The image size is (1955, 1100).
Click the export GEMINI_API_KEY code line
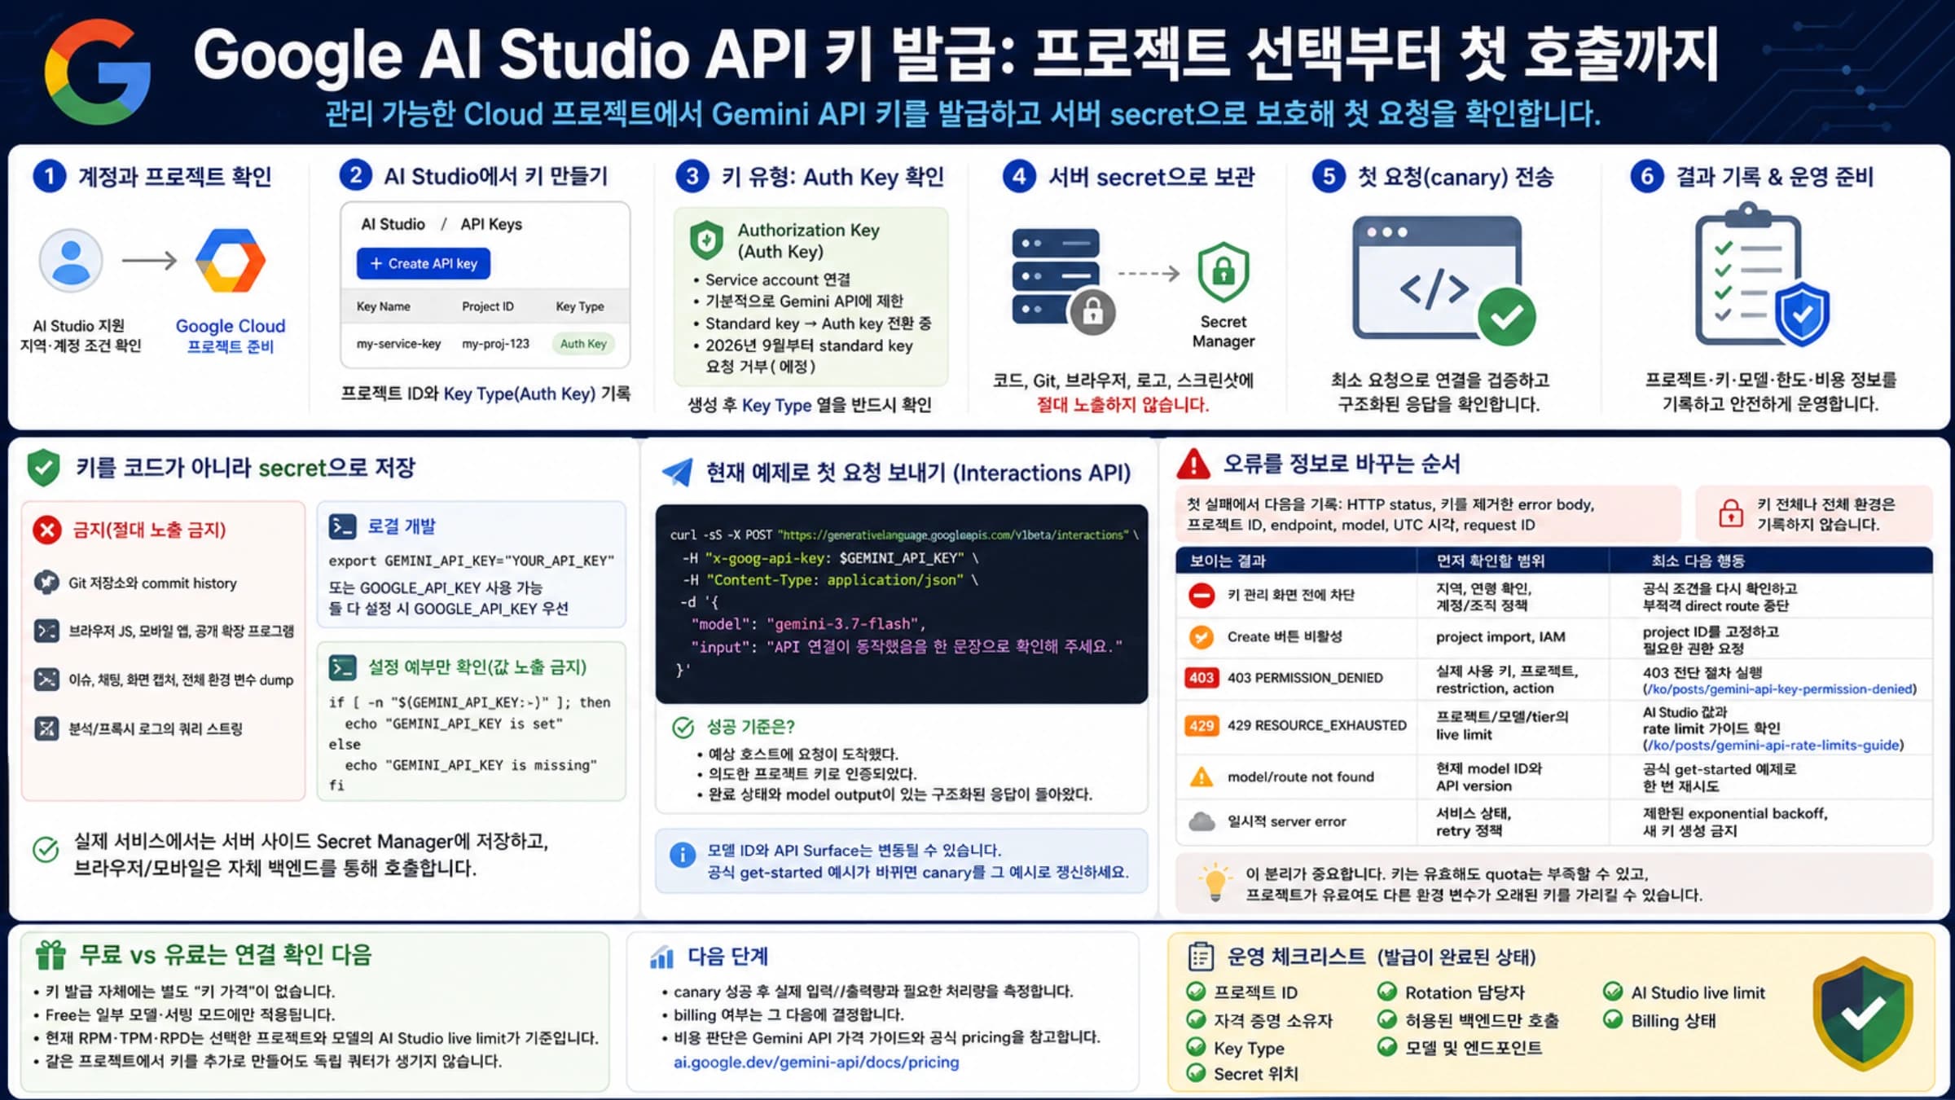click(x=471, y=561)
